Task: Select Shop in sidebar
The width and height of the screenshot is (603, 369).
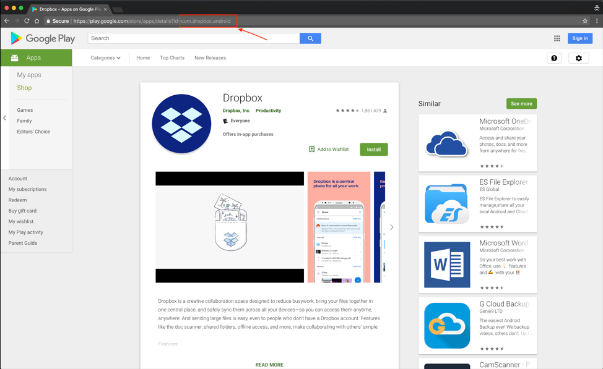Action: click(x=24, y=88)
